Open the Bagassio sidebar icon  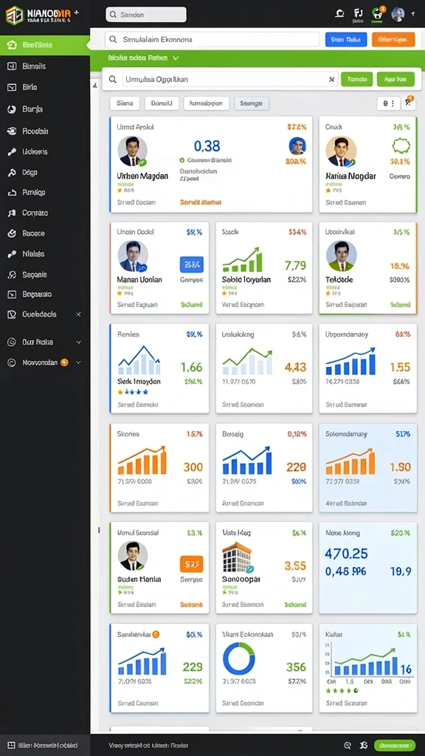pyautogui.click(x=12, y=294)
